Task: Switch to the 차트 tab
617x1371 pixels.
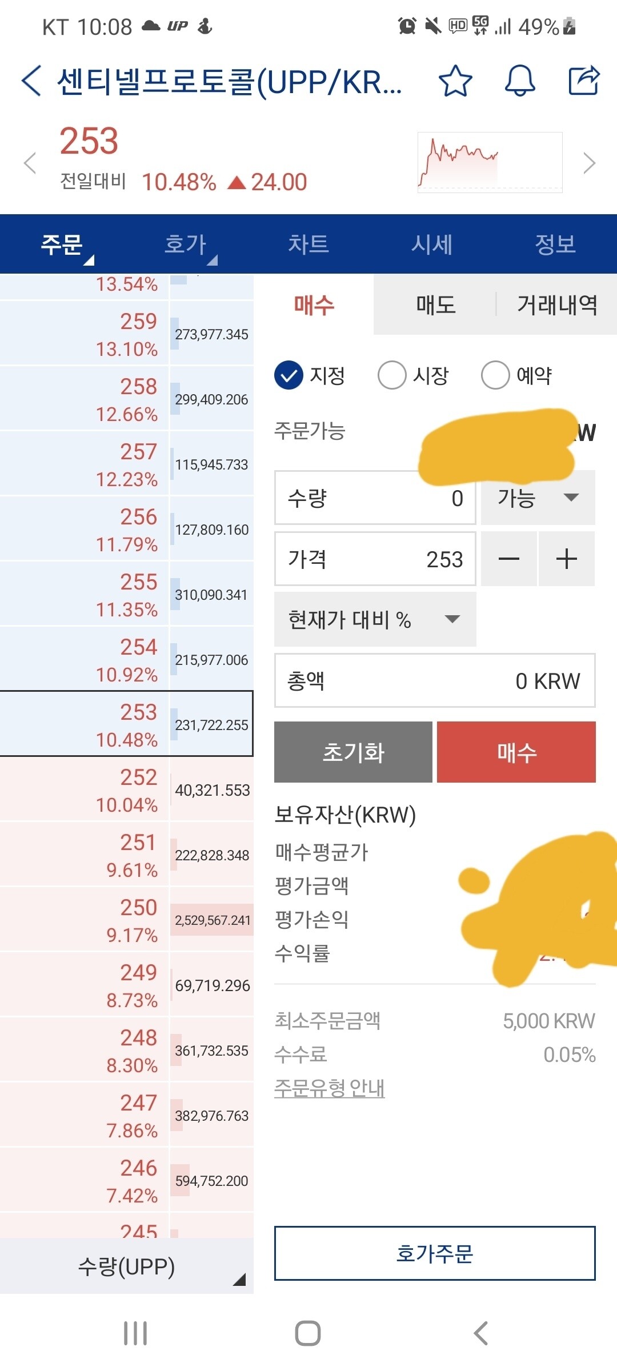Action: tap(308, 244)
